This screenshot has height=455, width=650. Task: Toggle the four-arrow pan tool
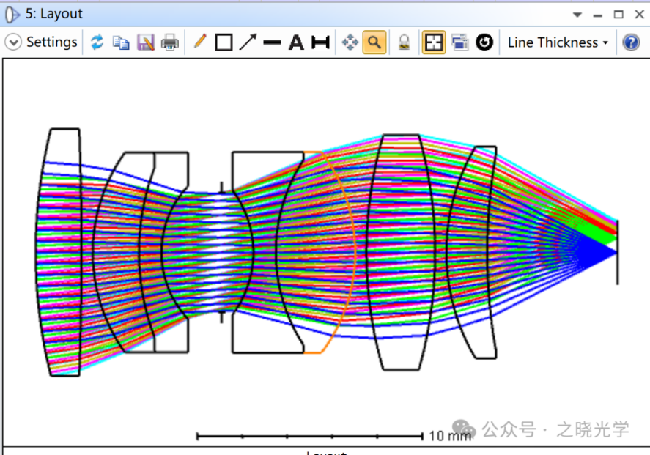[350, 42]
